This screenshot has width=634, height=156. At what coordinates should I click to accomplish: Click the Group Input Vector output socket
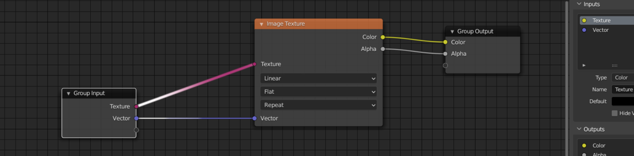tap(136, 118)
